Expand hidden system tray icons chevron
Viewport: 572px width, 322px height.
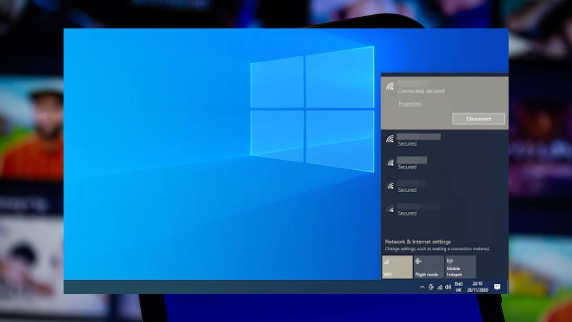pyautogui.click(x=422, y=287)
